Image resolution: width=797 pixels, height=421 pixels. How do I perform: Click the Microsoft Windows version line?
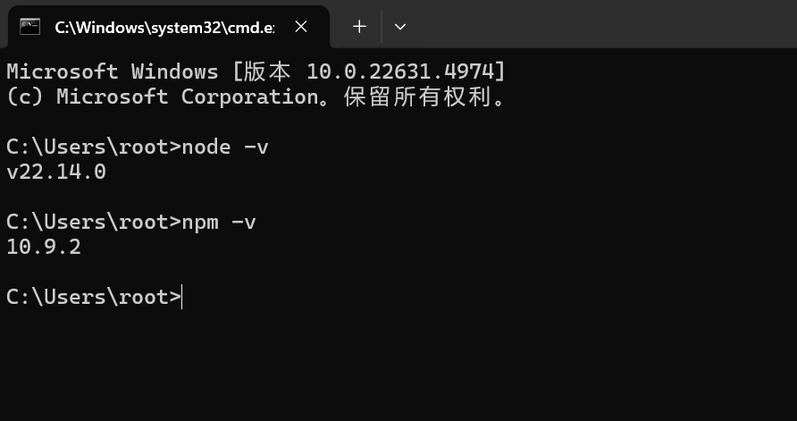tap(256, 72)
